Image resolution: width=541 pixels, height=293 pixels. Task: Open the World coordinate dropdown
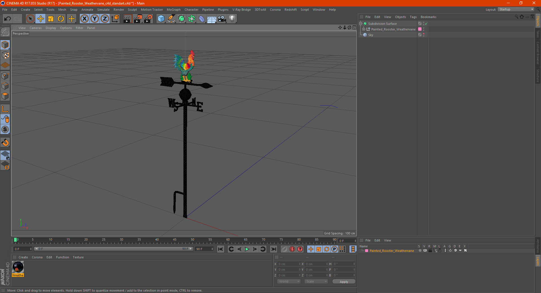[x=289, y=281]
